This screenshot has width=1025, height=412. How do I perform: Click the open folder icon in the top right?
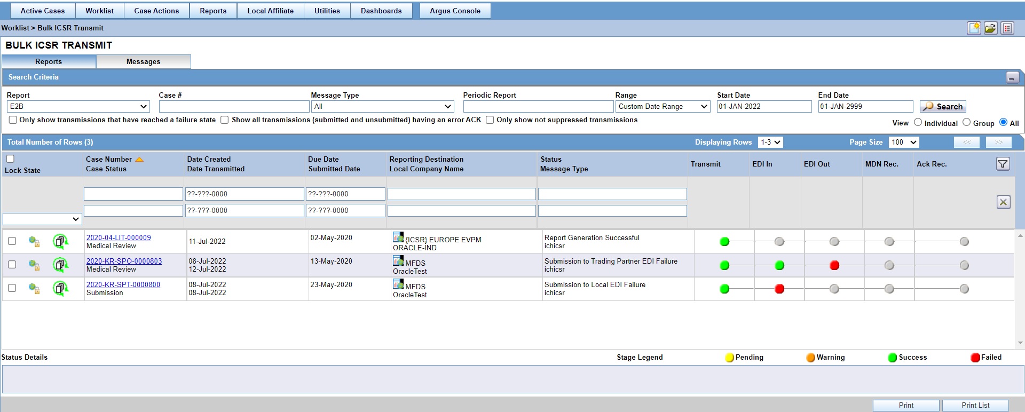pos(991,28)
